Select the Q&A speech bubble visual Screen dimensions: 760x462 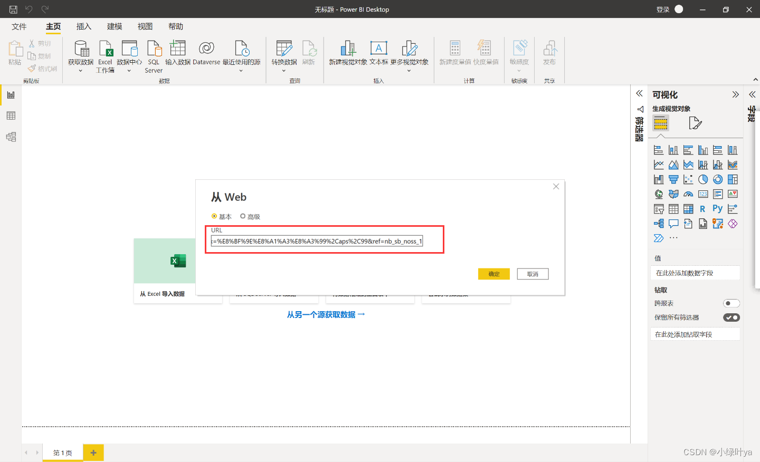(673, 224)
